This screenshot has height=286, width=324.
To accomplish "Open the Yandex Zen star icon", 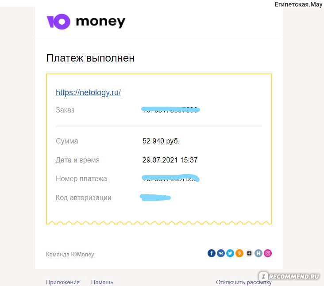I will click(249, 253).
